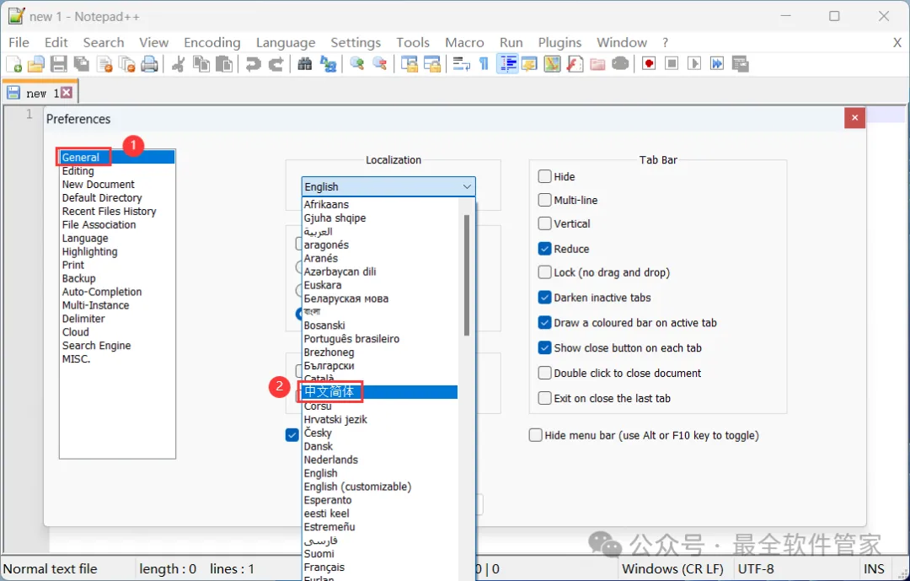Choose 中文简体 from the language list

click(380, 392)
